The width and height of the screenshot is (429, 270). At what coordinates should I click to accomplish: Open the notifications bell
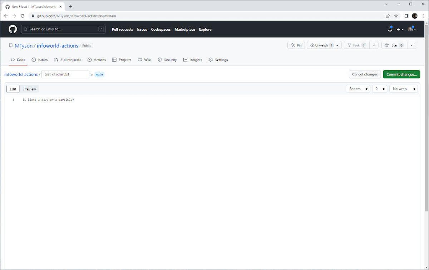click(390, 29)
